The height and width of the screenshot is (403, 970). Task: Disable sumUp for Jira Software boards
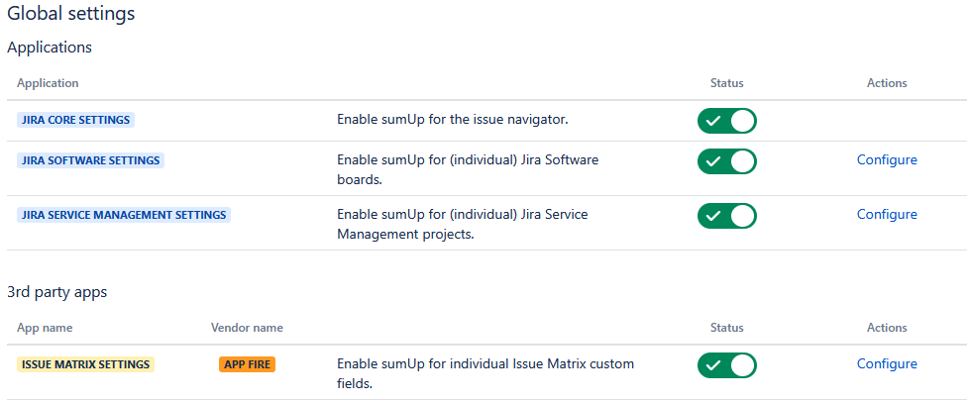(x=727, y=160)
